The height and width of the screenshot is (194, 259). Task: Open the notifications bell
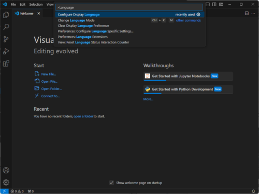[253, 191]
